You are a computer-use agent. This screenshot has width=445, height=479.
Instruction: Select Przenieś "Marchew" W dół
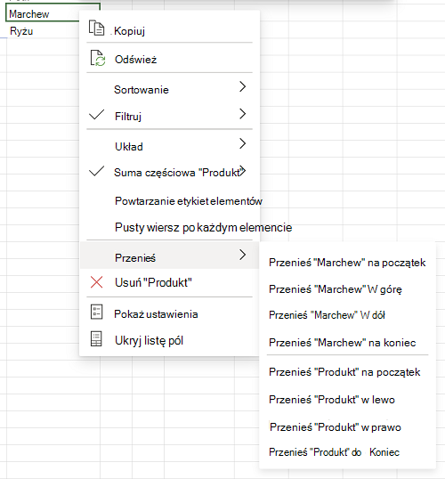327,315
